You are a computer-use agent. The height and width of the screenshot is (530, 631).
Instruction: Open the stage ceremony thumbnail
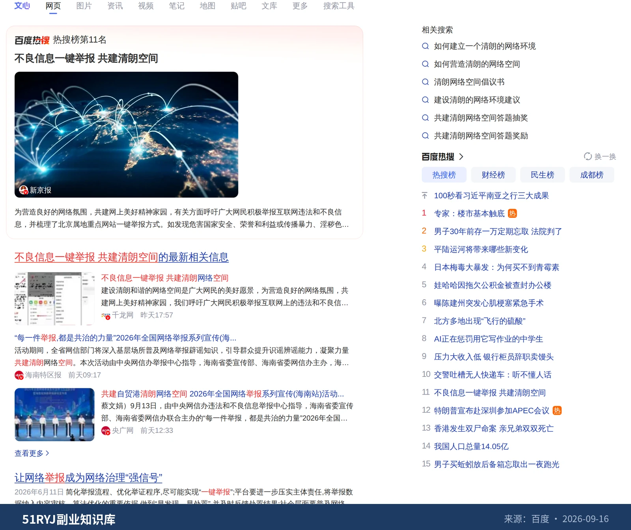(x=54, y=414)
